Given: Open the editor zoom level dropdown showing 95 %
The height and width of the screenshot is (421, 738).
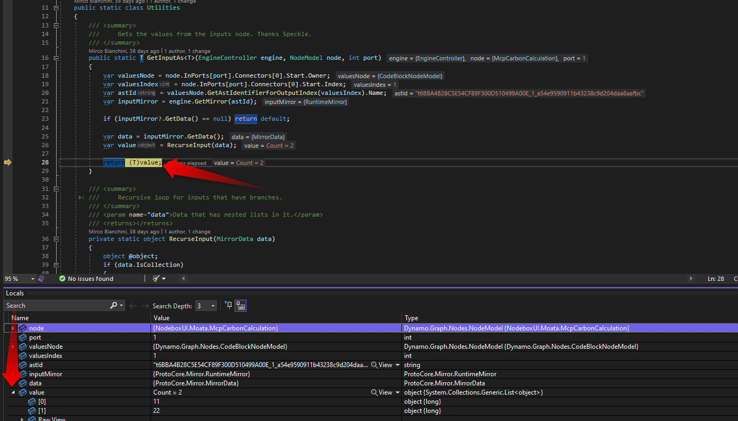Looking at the screenshot, I should coord(33,279).
